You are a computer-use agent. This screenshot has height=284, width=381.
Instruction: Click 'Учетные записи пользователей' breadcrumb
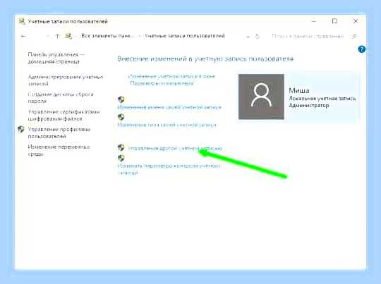pyautogui.click(x=184, y=36)
